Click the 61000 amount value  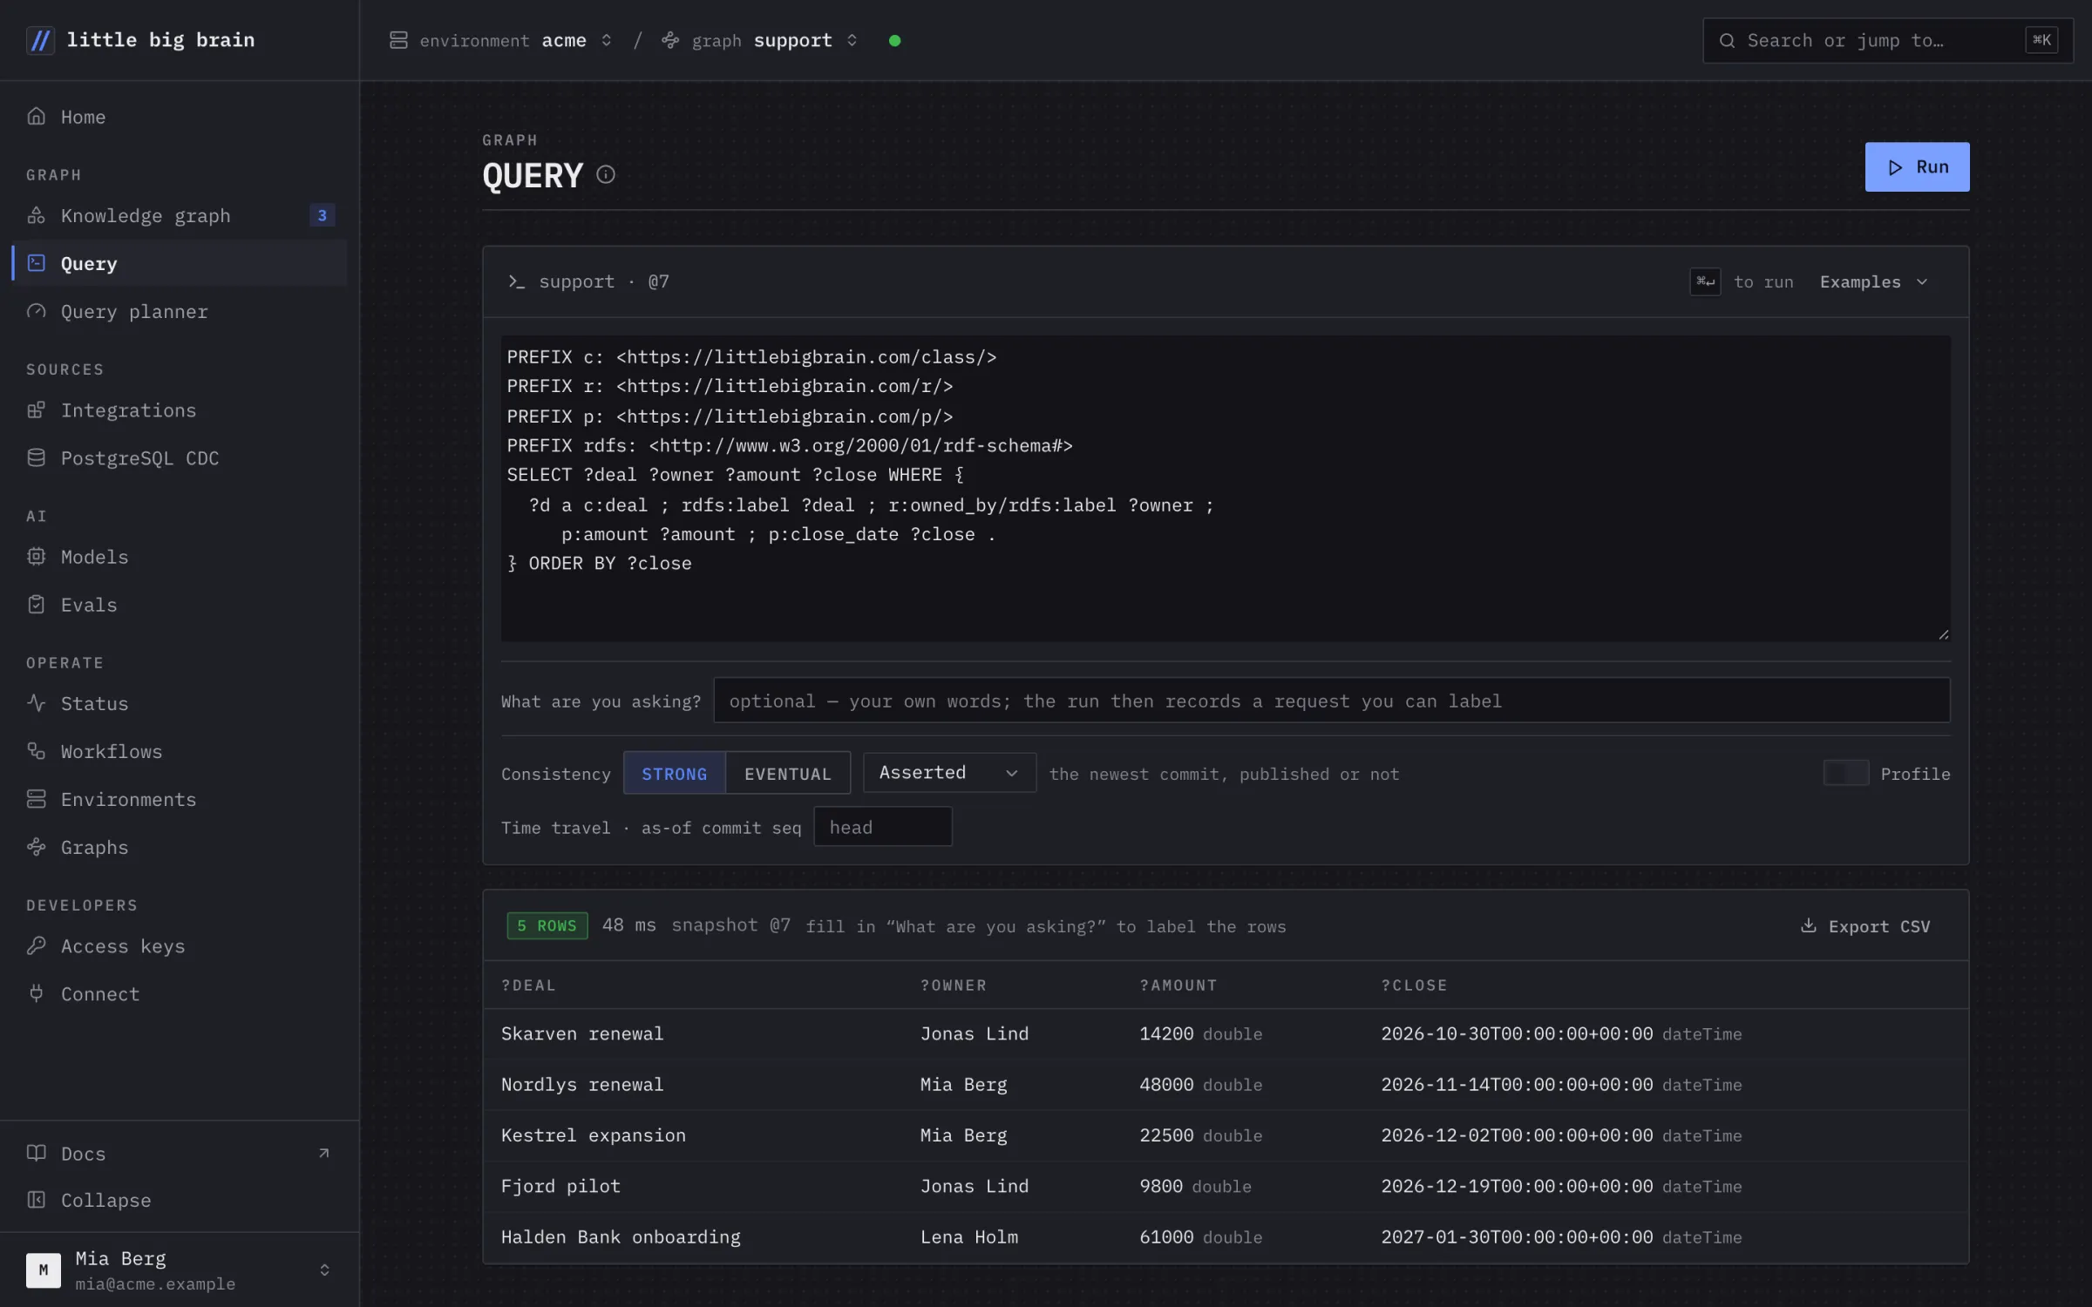1166,1236
